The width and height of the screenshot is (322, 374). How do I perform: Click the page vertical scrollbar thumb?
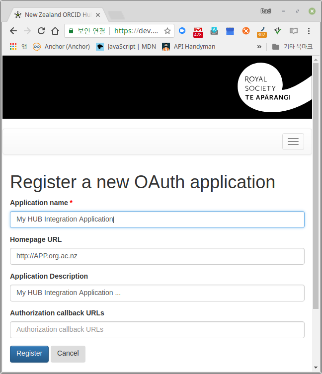(316, 186)
